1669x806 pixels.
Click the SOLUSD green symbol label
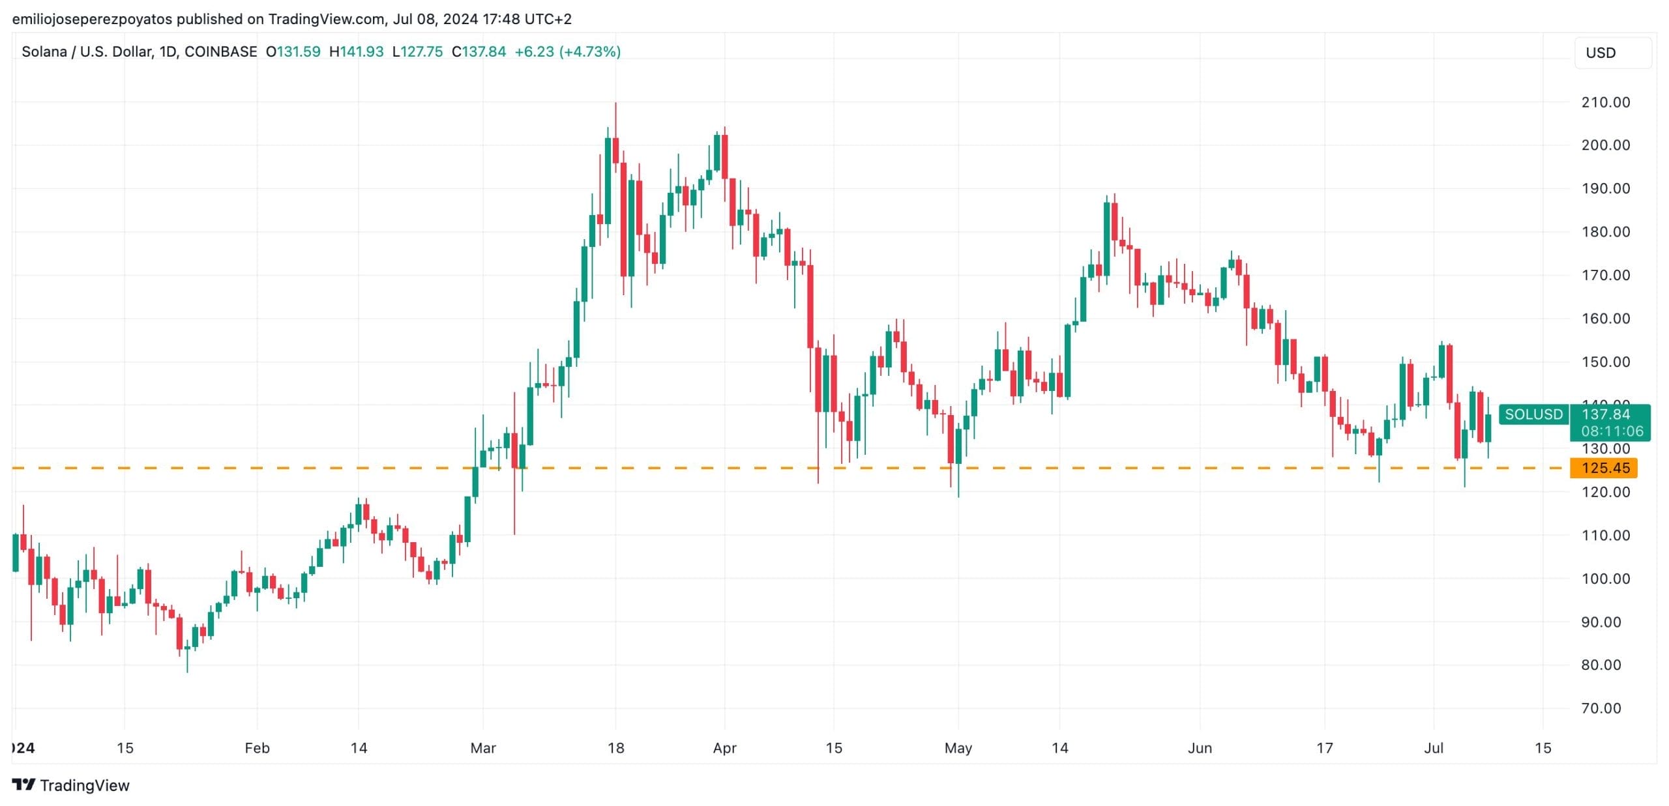tap(1533, 414)
